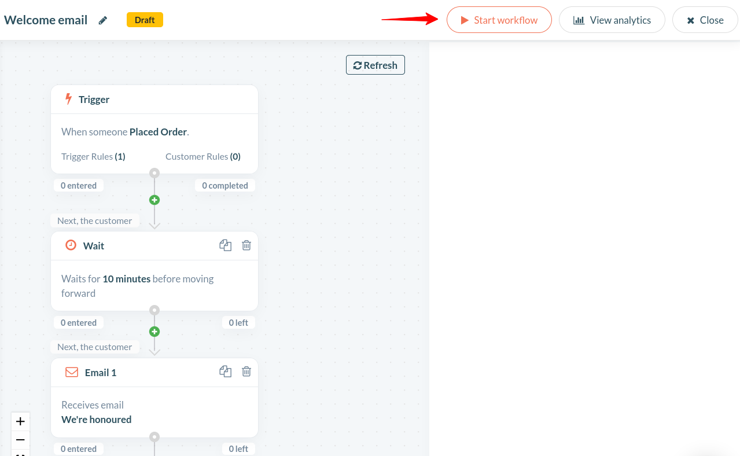Screen dimensions: 740x456
Task: Rename workflow using the pencil icon
Action: pos(102,20)
